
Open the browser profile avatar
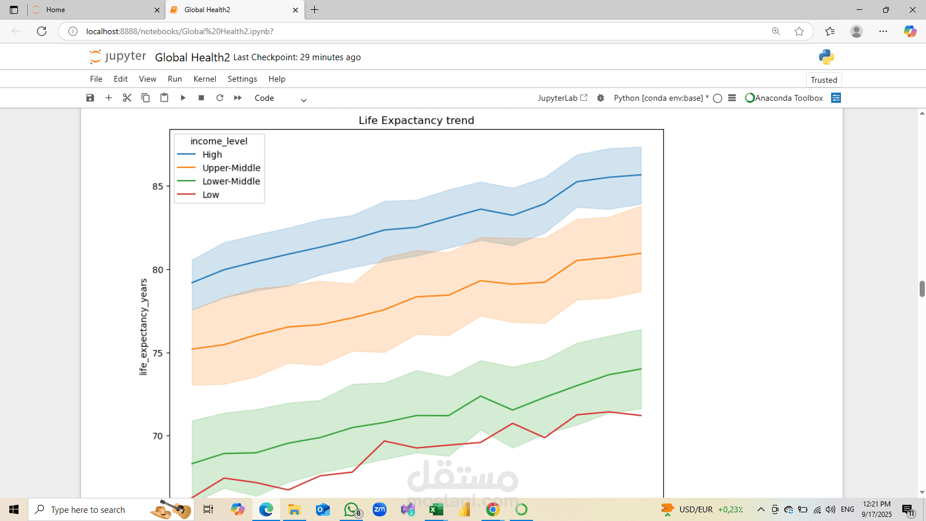(857, 31)
